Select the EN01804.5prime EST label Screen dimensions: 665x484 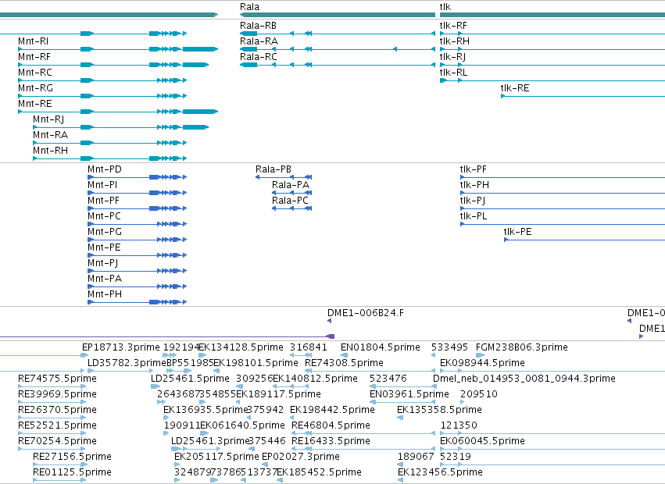click(381, 348)
